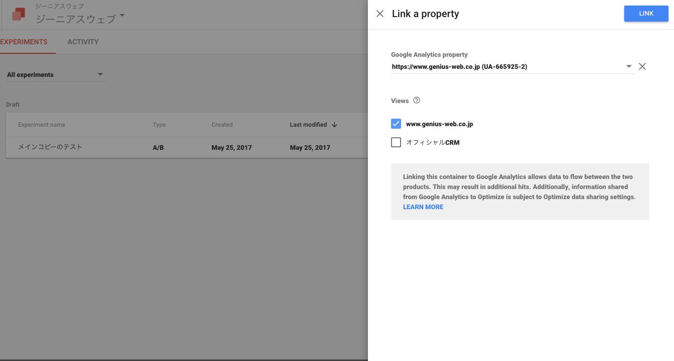Viewport: 674px width, 361px height.
Task: Show the Views help tooltip icon
Action: click(417, 101)
